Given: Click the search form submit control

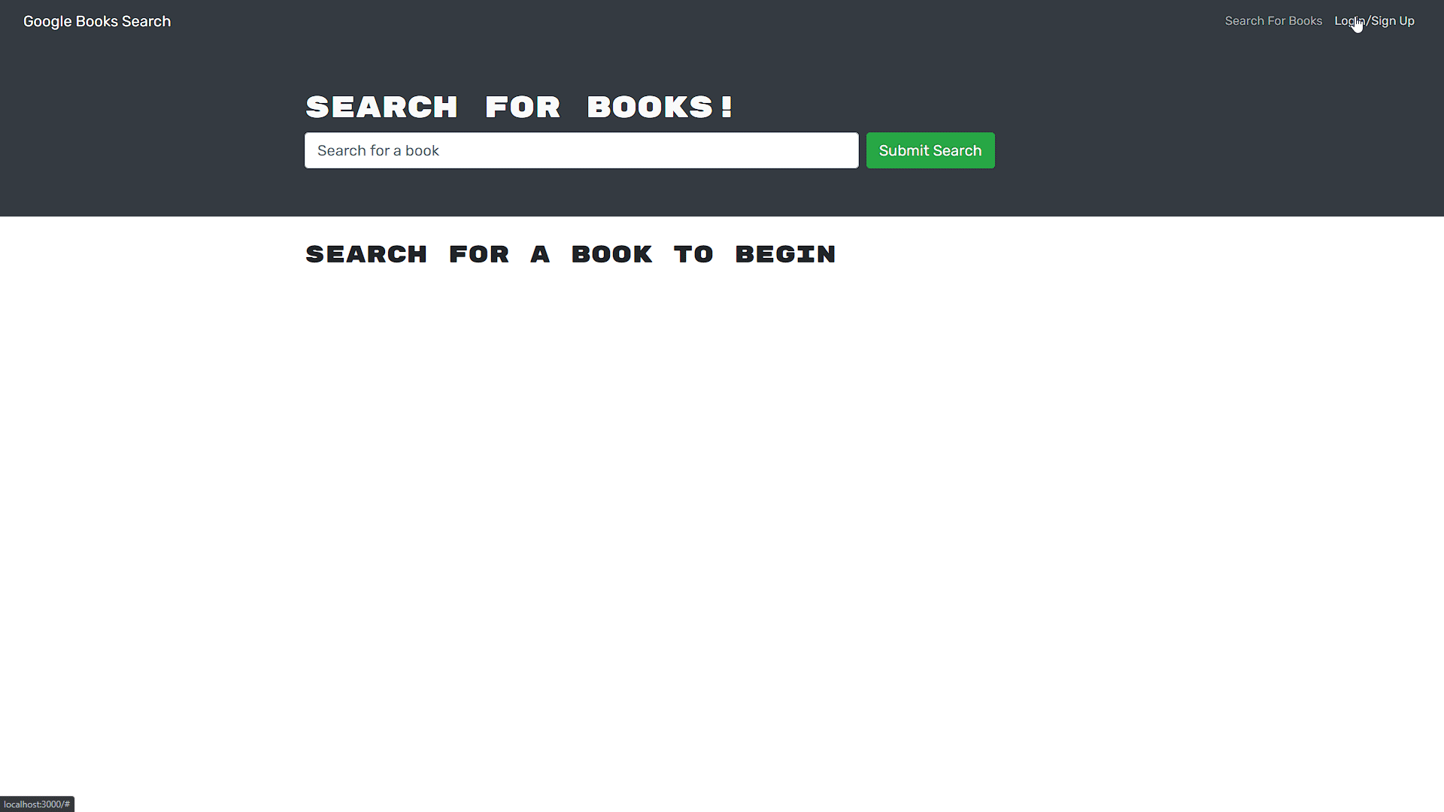Looking at the screenshot, I should click(x=930, y=150).
